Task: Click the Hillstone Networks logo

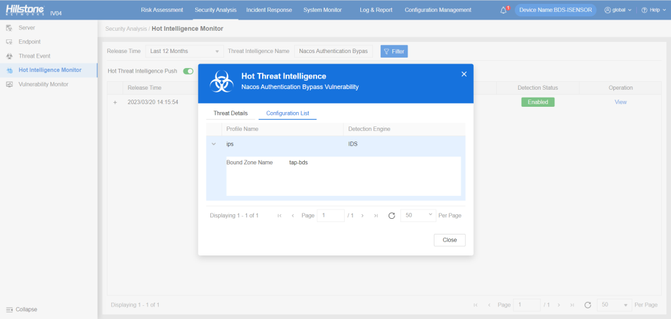Action: 25,9
